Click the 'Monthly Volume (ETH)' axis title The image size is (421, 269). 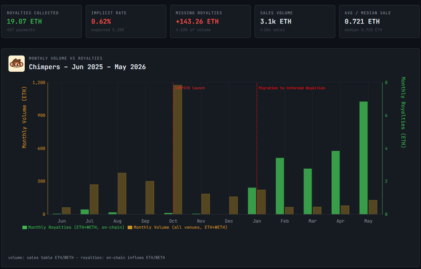(24, 117)
